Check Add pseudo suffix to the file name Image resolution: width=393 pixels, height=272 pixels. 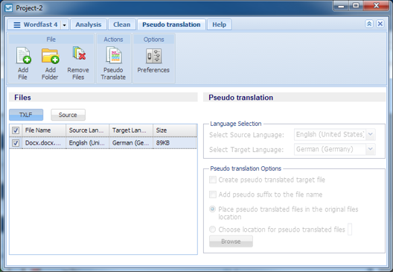click(213, 194)
